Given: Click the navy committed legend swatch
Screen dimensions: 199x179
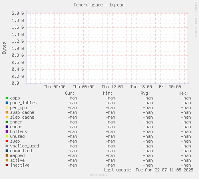Looking at the screenshot, I should tap(7, 151).
